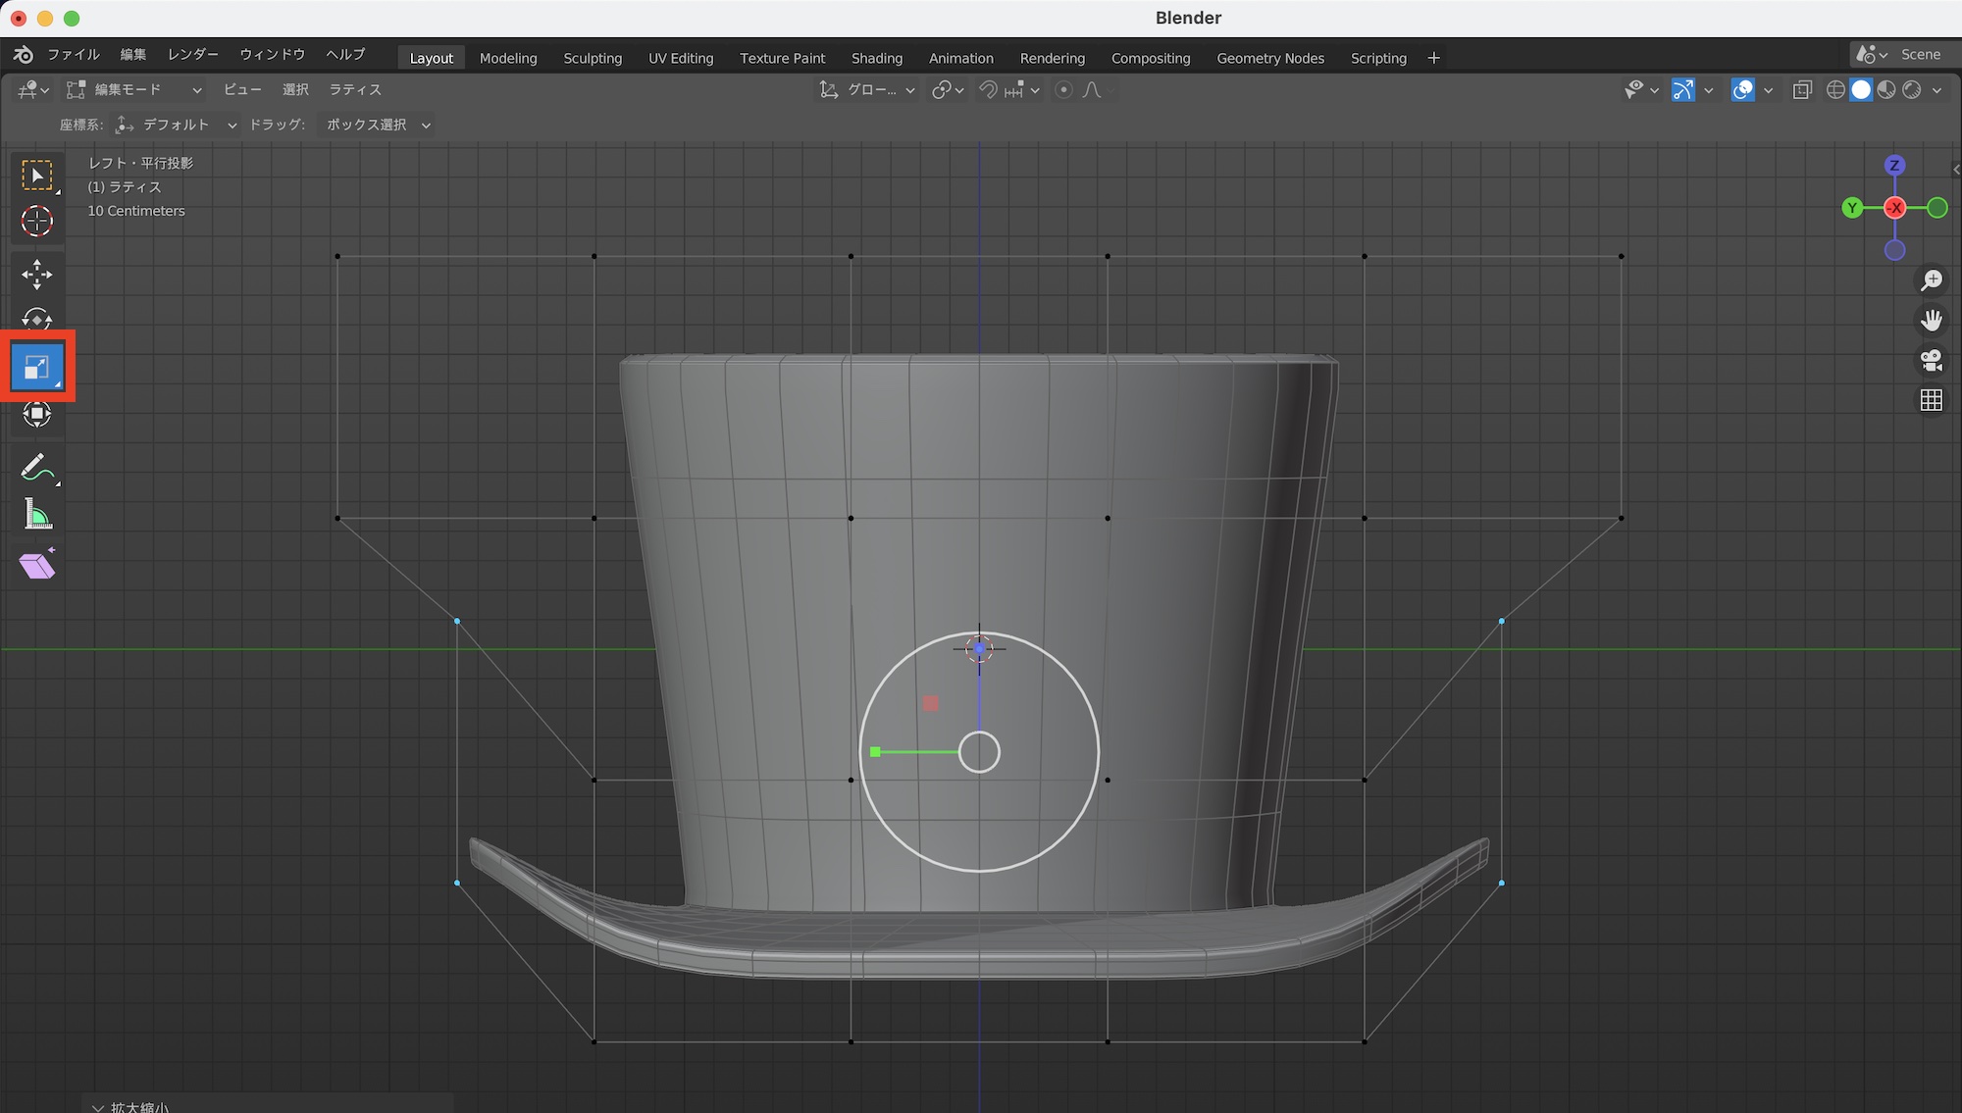The image size is (1962, 1113).
Task: Switch to the Sculpting workspace tab
Action: [x=593, y=58]
